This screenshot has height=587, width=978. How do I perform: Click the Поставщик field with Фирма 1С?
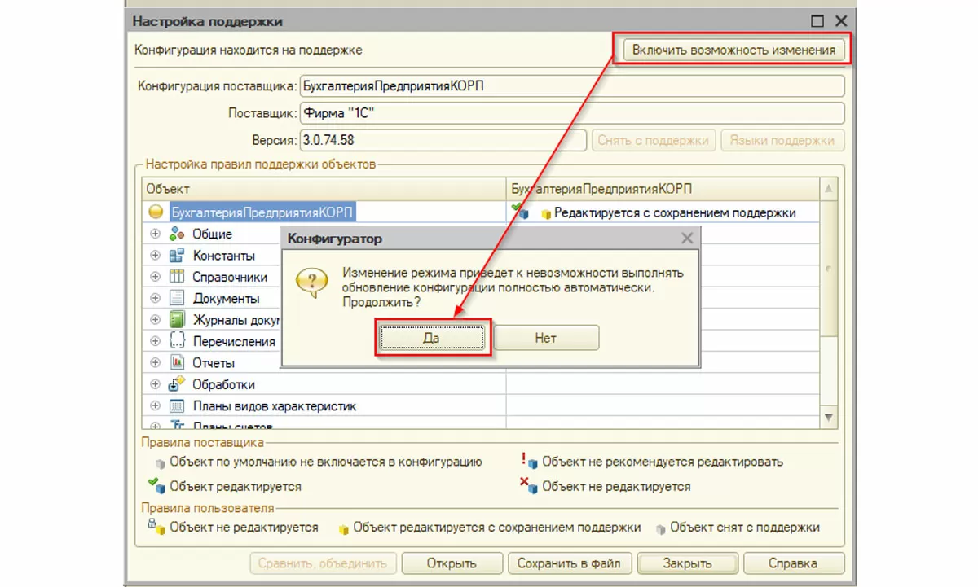click(571, 113)
